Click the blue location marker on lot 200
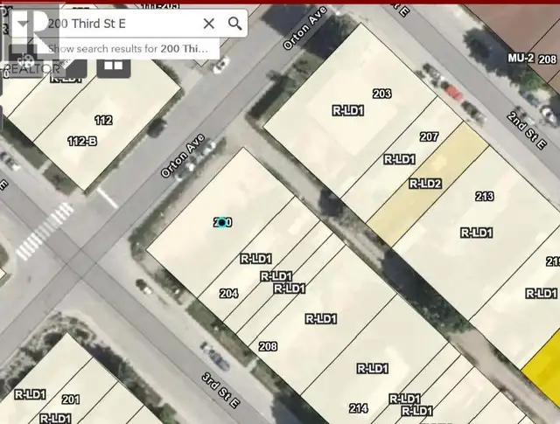Image resolution: width=560 pixels, height=424 pixels. pos(222,223)
